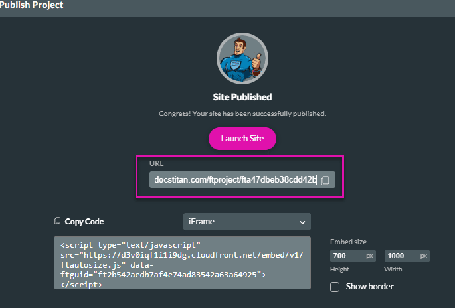Click the superhero mascot avatar
This screenshot has width=455, height=308.
(242, 58)
